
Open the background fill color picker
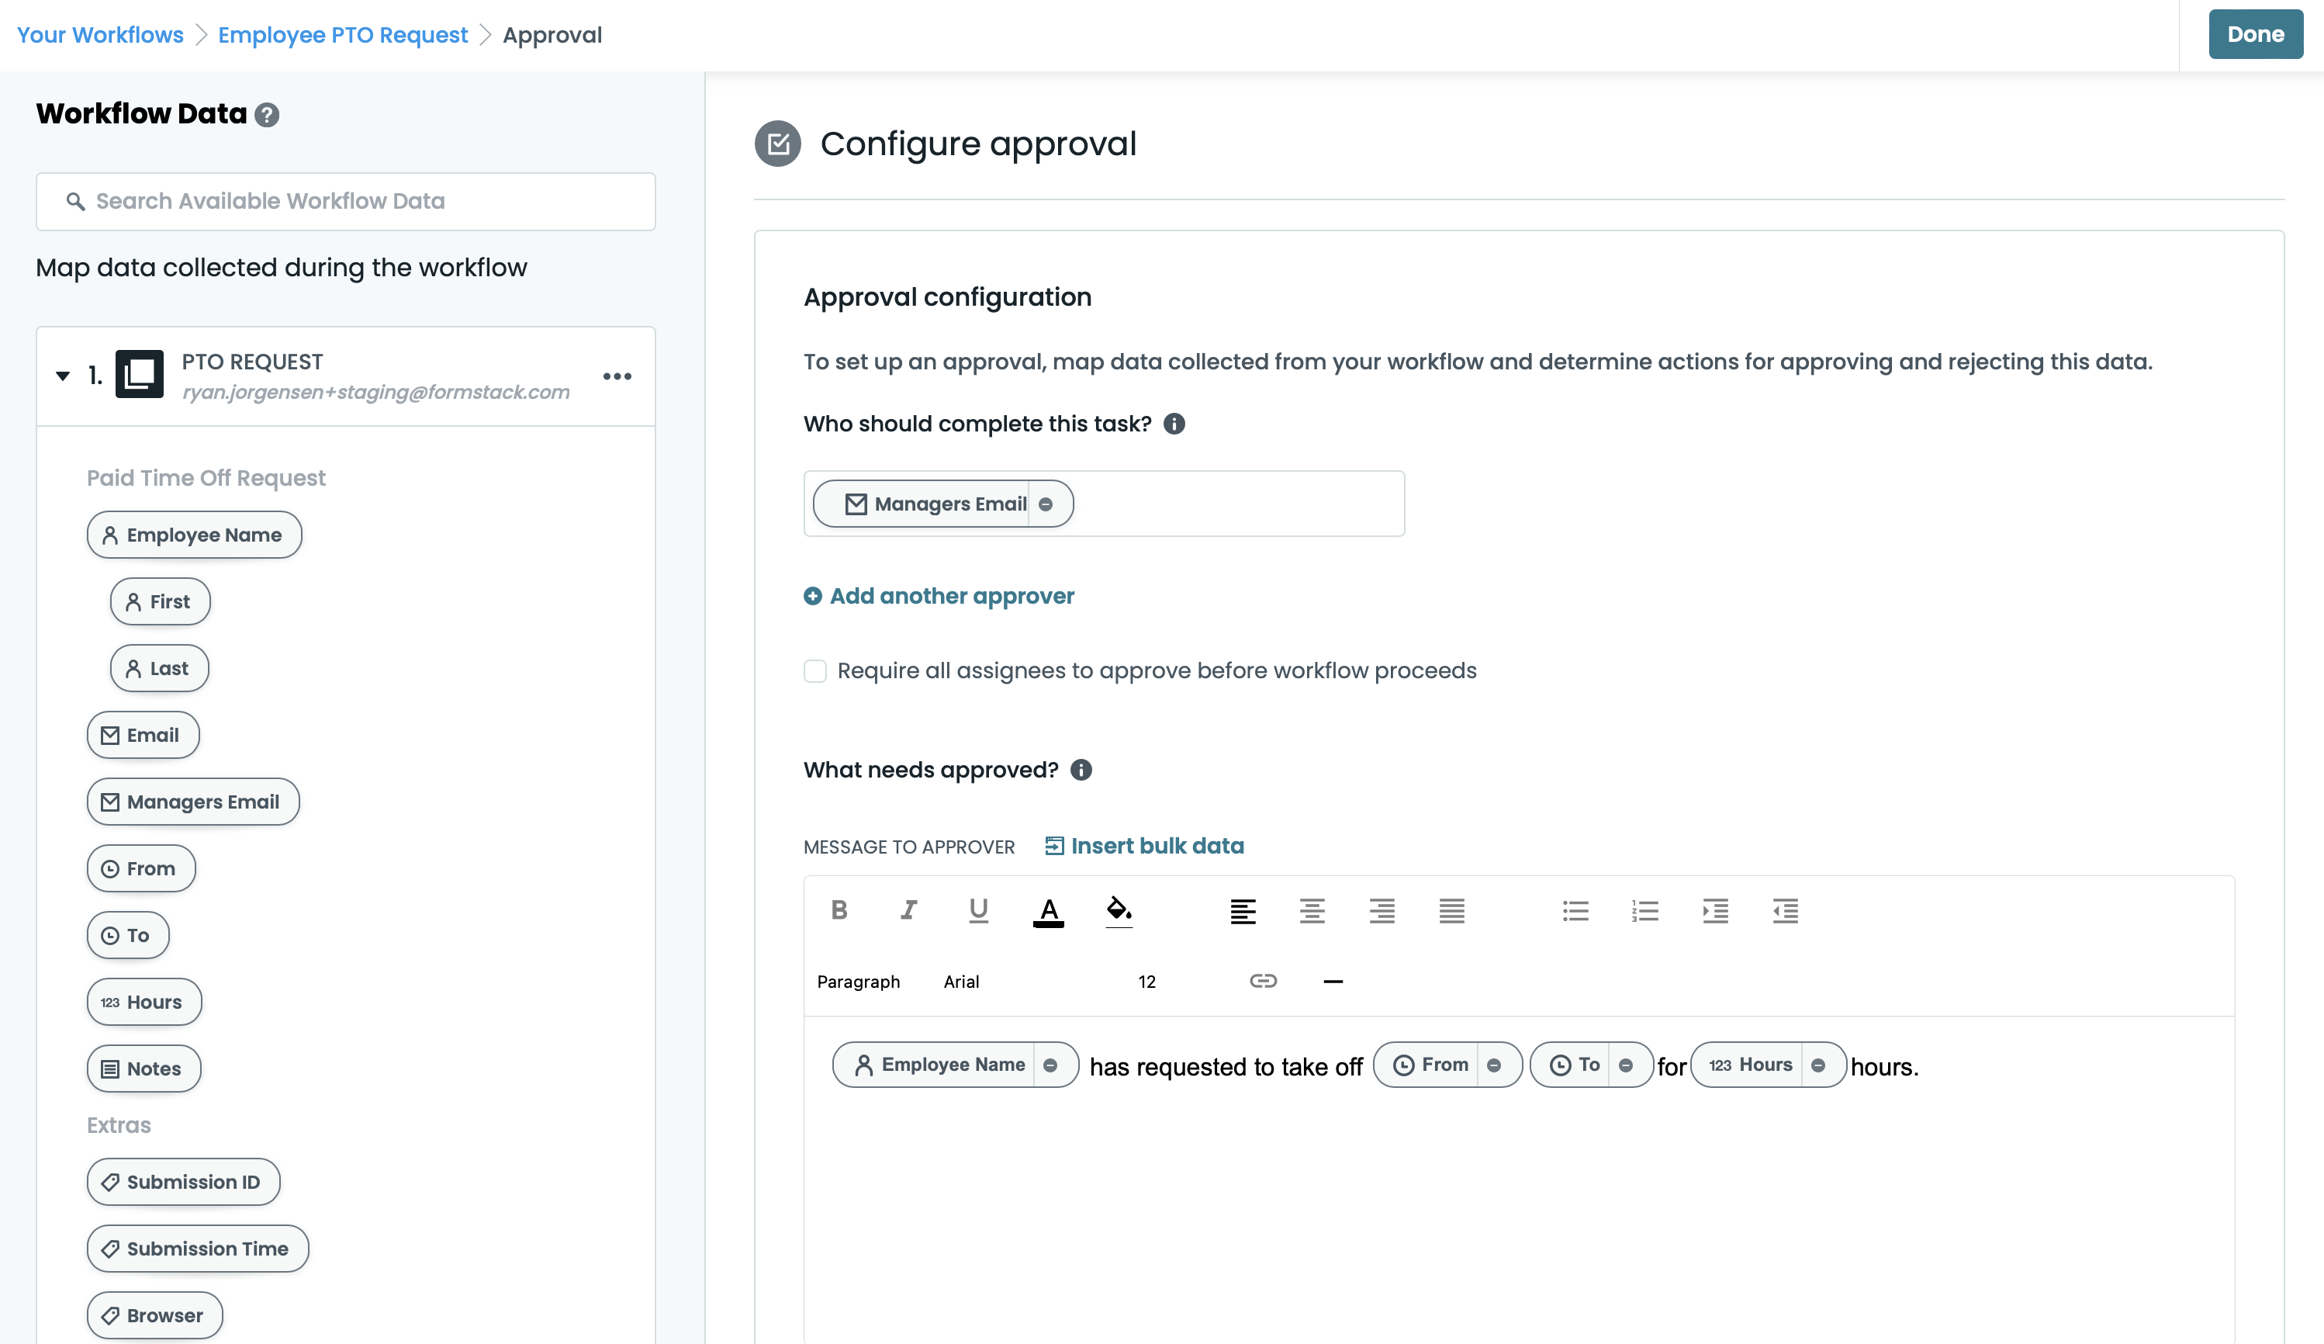pyautogui.click(x=1119, y=910)
